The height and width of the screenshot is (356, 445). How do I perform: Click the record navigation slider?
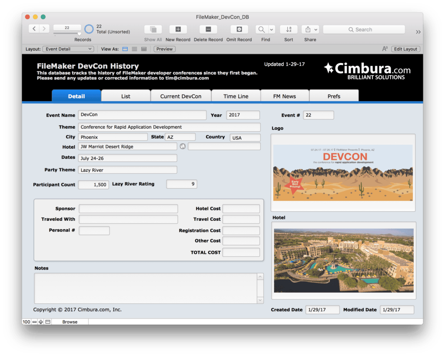pos(67,33)
